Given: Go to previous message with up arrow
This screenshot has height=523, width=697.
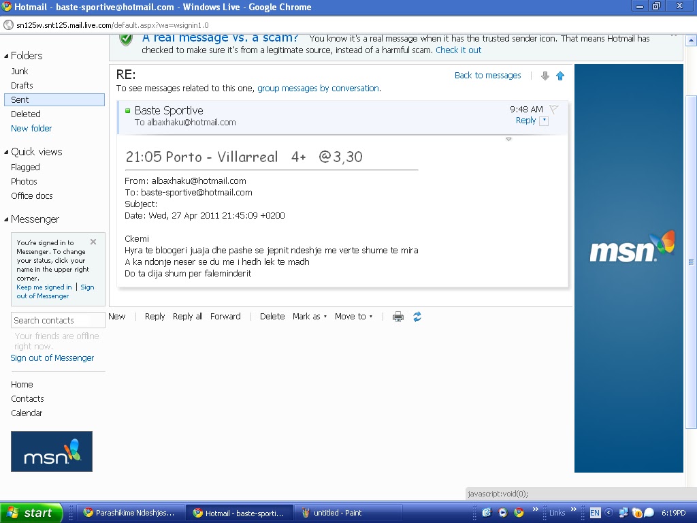Looking at the screenshot, I should pyautogui.click(x=560, y=76).
